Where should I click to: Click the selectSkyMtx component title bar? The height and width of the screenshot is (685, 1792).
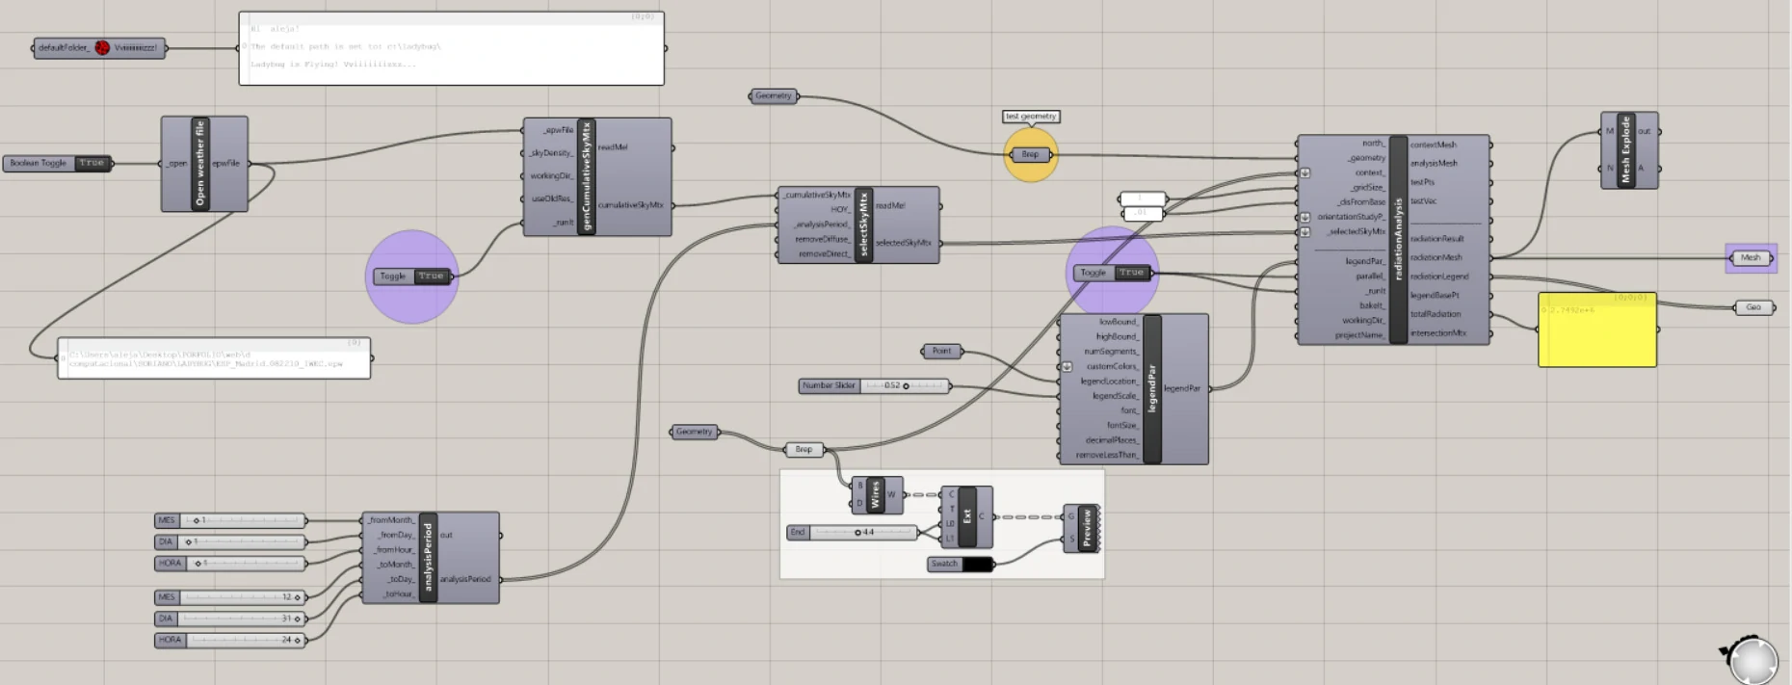coord(863,225)
